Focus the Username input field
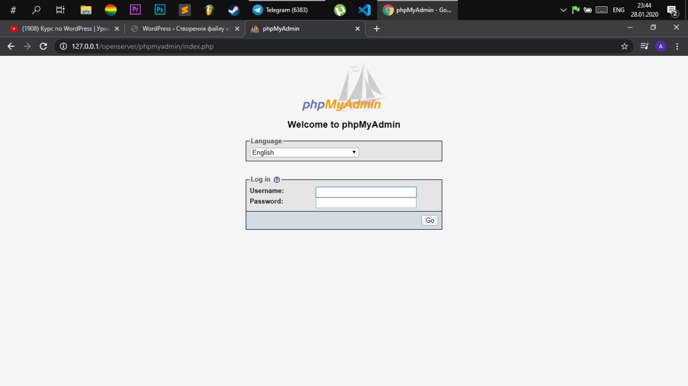688x386 pixels. (x=366, y=192)
